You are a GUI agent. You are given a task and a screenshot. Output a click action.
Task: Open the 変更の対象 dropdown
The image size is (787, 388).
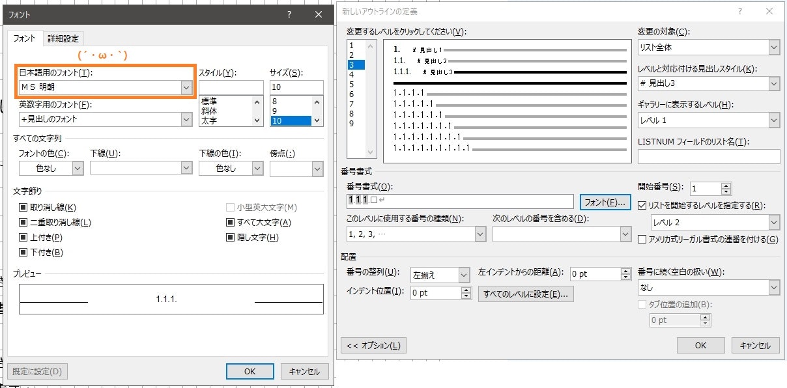[x=774, y=48]
